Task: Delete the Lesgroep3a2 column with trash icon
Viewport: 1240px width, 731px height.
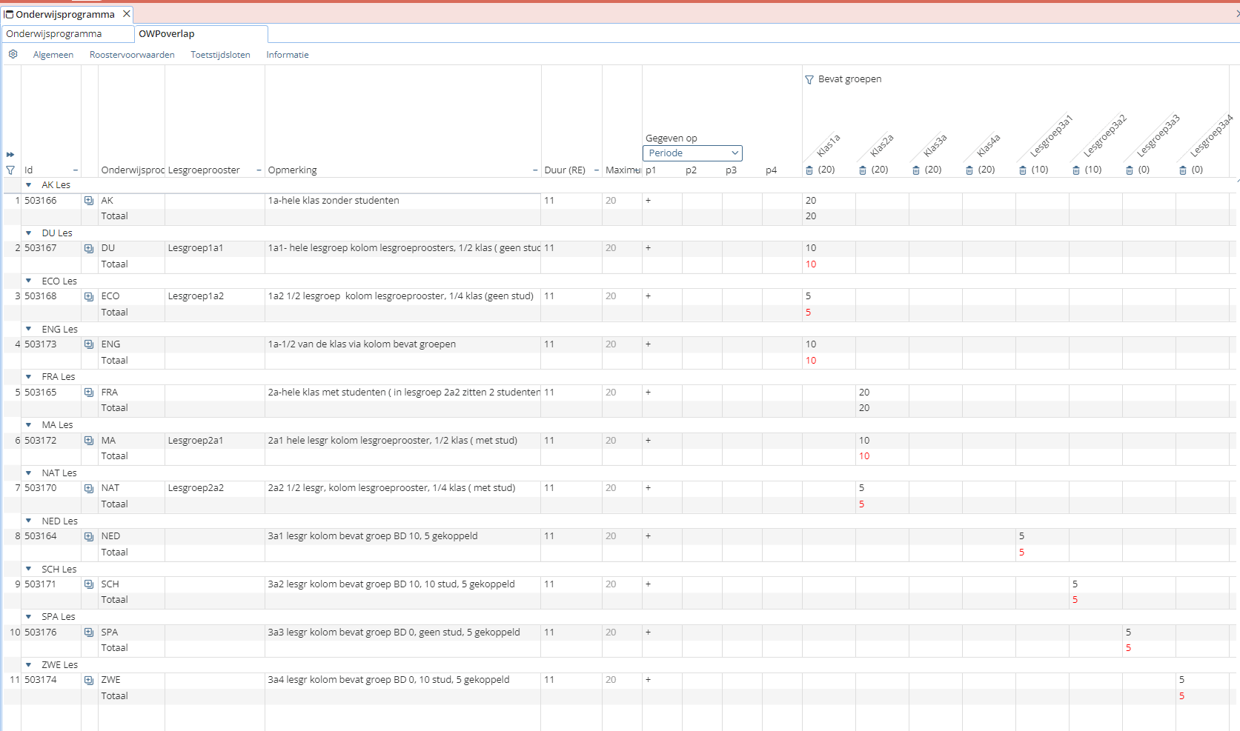Action: [x=1076, y=170]
